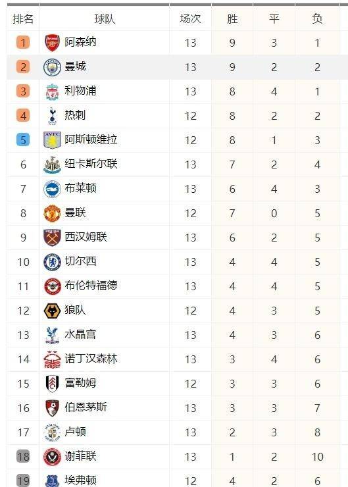Open team link 布莱顿

[x=80, y=188]
